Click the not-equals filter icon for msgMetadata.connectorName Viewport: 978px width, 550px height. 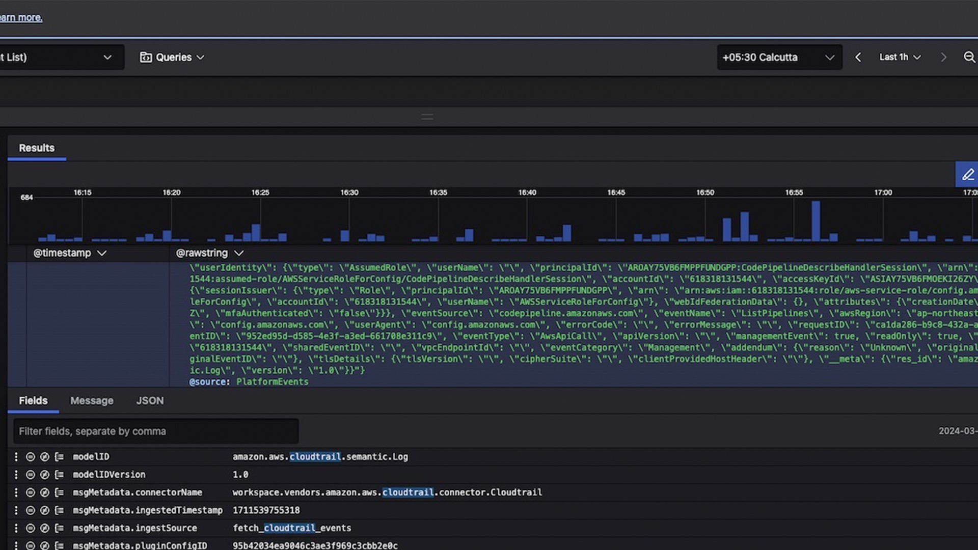coord(45,492)
